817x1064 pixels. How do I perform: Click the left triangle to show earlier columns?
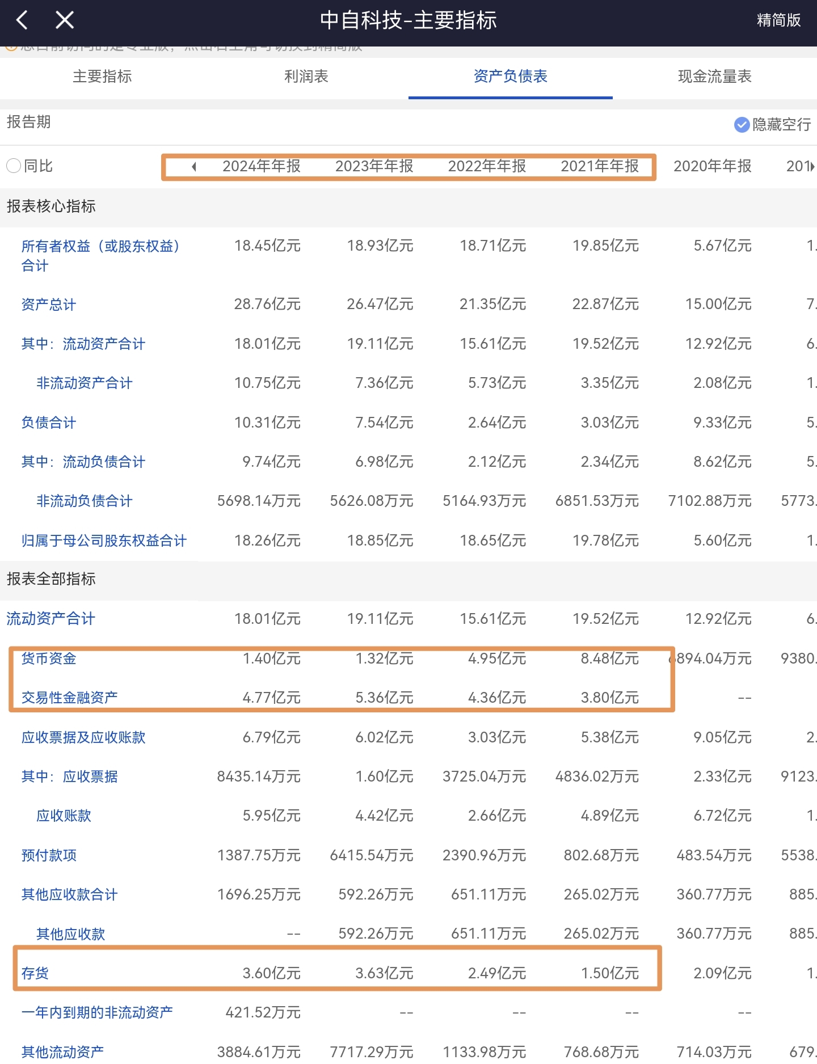coord(194,167)
